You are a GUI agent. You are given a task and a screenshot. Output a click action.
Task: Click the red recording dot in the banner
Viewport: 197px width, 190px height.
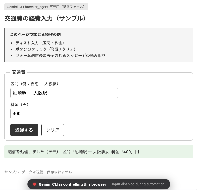(x=35, y=184)
